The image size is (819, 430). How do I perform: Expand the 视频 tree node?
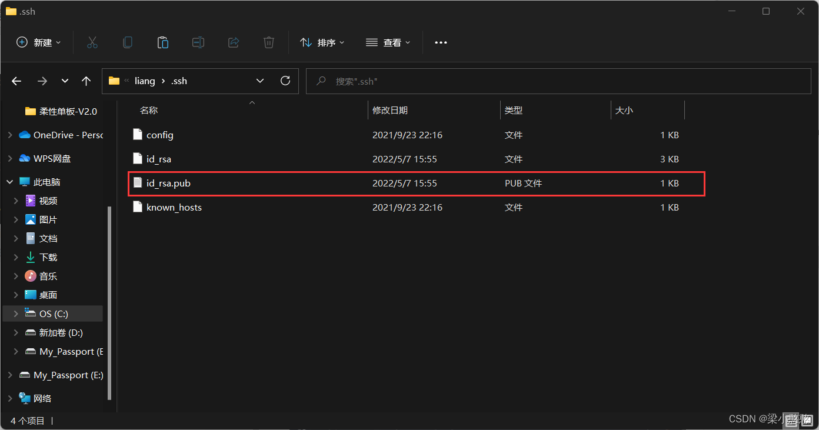click(x=16, y=201)
